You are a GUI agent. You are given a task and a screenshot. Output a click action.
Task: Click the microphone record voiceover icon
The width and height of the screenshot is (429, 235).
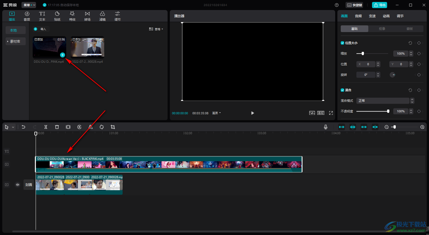326,127
